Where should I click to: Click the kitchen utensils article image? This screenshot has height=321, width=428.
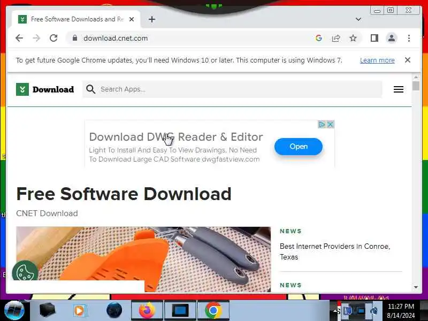[143, 259]
